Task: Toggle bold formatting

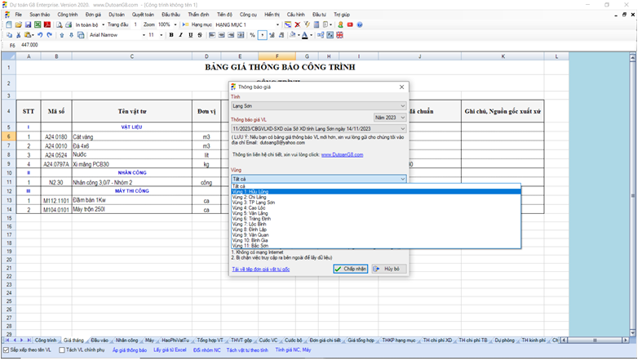Action: point(171,35)
